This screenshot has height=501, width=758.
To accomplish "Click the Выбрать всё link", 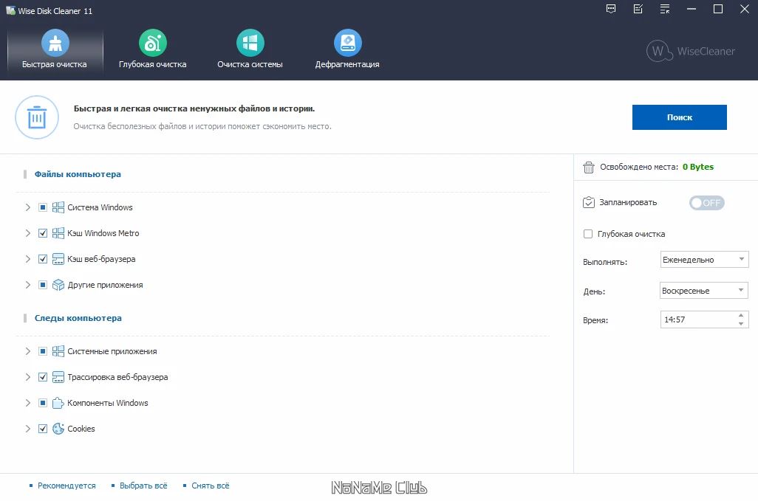I will pos(143,486).
